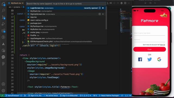Click the screens breadcrumb segment
The image size is (174, 98).
[x=17, y=7]
